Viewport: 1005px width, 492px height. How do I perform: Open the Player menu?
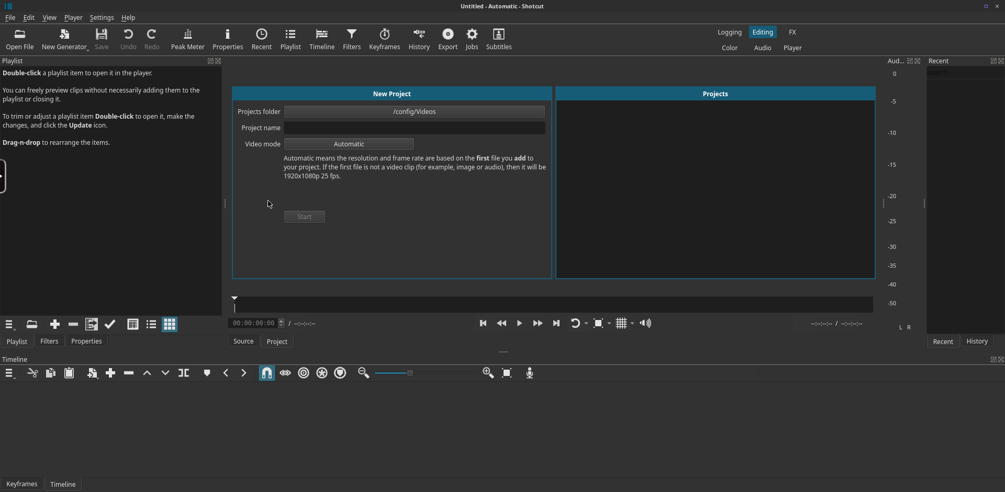click(x=73, y=18)
